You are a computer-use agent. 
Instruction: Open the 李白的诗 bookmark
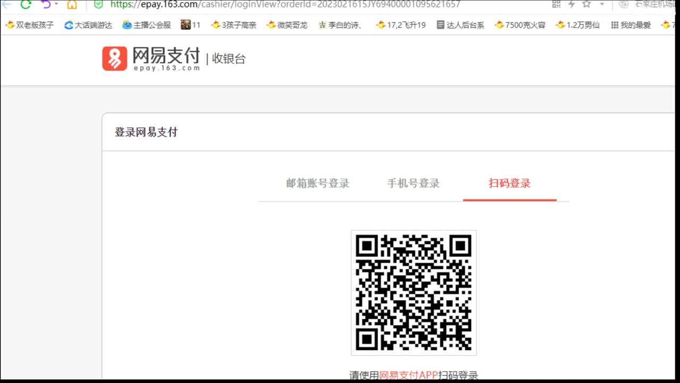pos(341,25)
